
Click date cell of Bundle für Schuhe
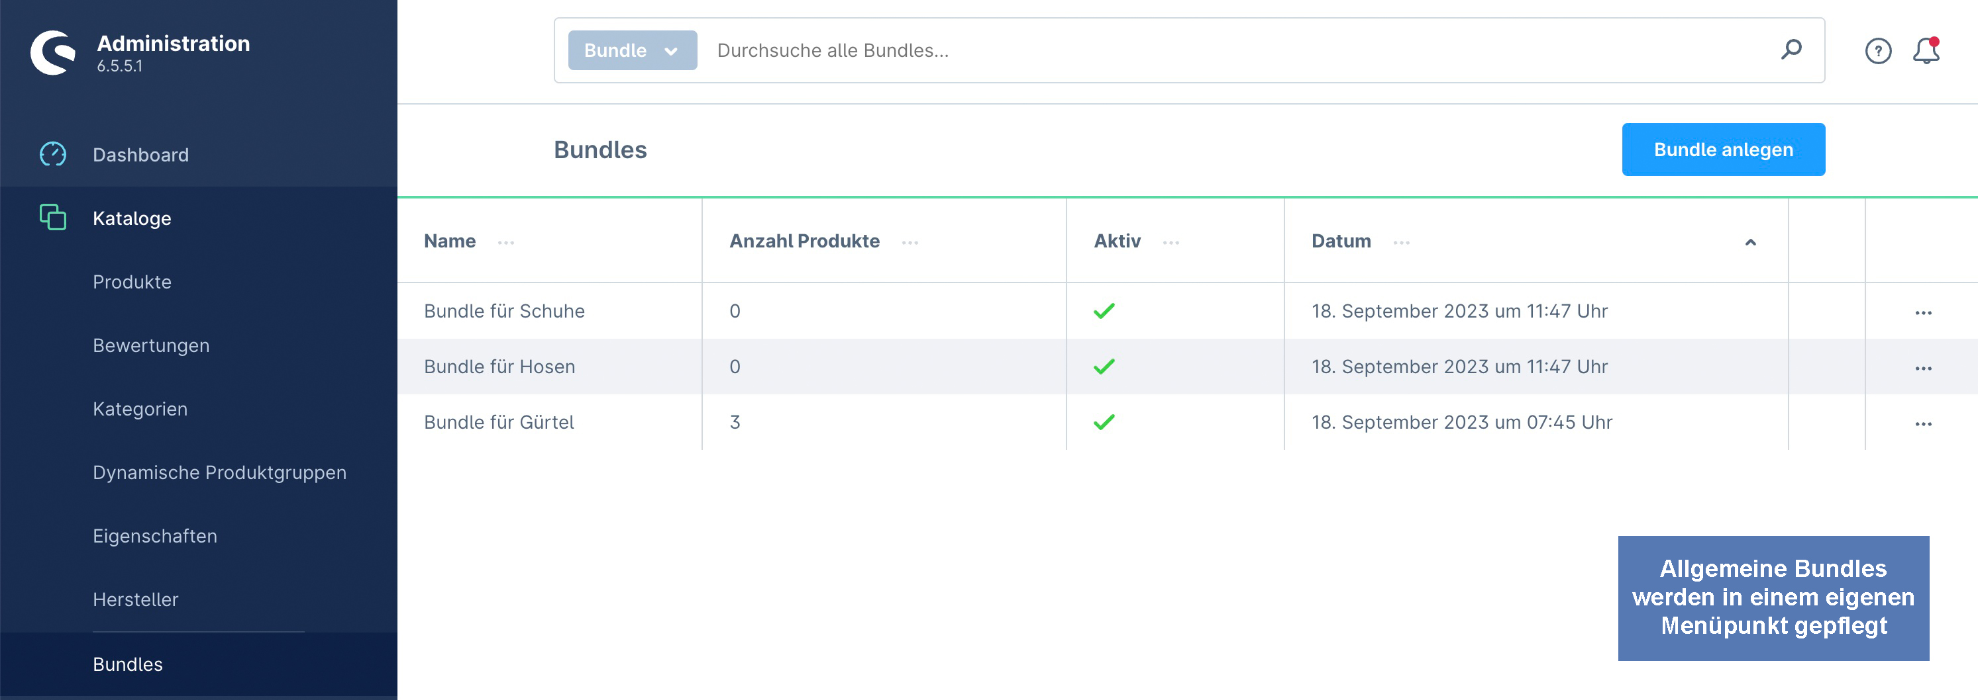tap(1459, 310)
